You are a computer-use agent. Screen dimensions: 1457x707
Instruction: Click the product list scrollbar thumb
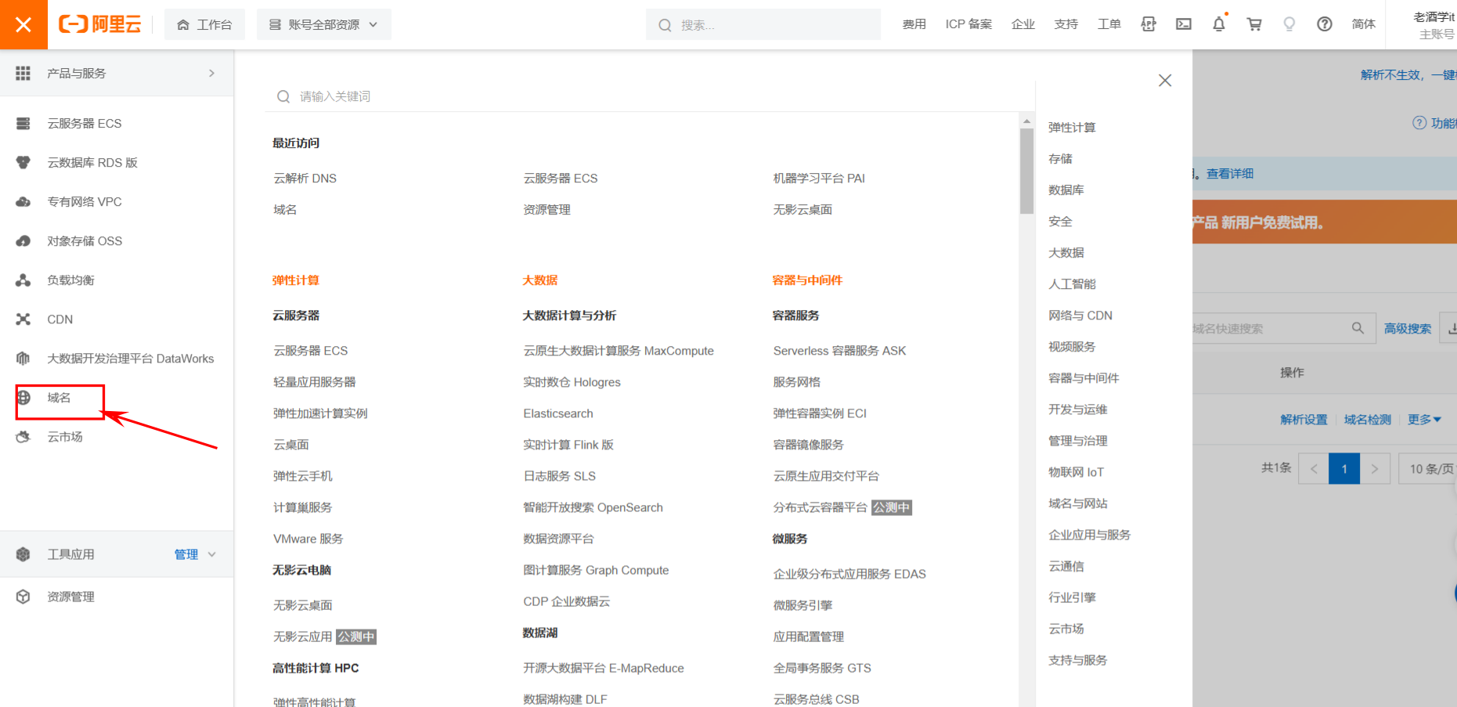coord(1026,171)
